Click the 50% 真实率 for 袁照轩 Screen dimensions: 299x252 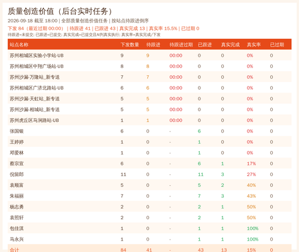click(x=251, y=217)
